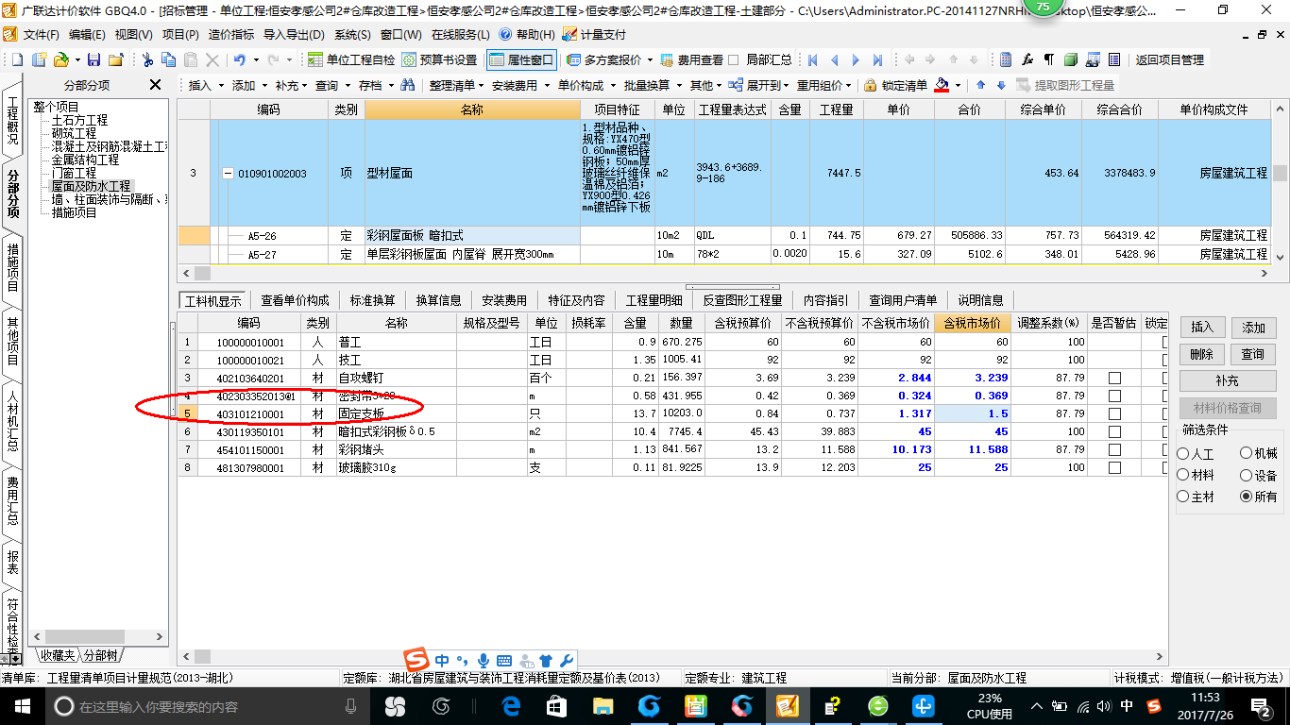Screen dimensions: 1290x725
Task: Open the 文件(F) menu
Action: (x=40, y=34)
